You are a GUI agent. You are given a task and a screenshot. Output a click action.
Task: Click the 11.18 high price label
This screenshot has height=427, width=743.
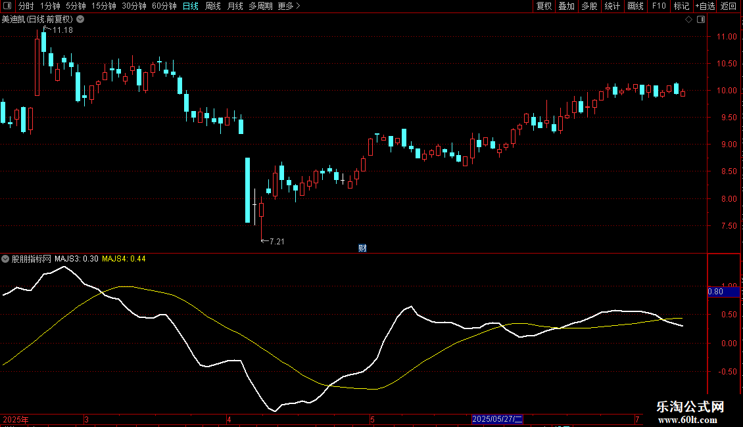62,30
